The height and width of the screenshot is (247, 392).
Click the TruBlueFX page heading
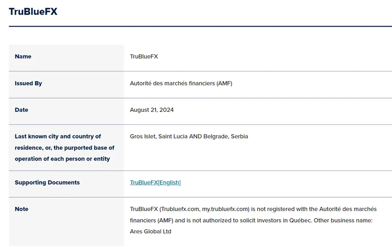[33, 11]
